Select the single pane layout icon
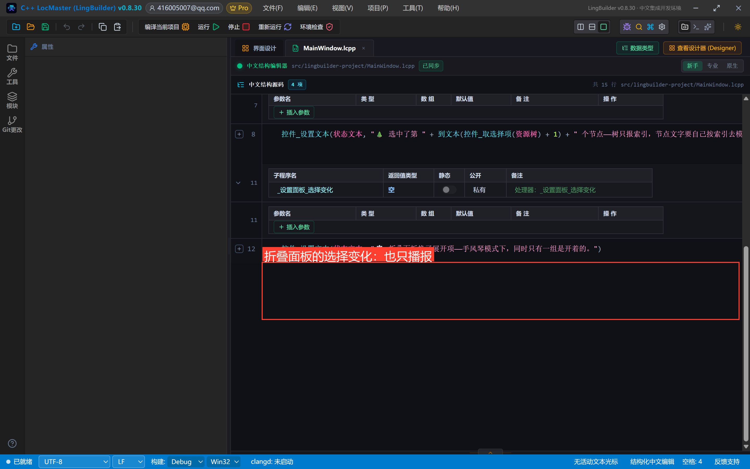This screenshot has height=469, width=750. coord(604,27)
